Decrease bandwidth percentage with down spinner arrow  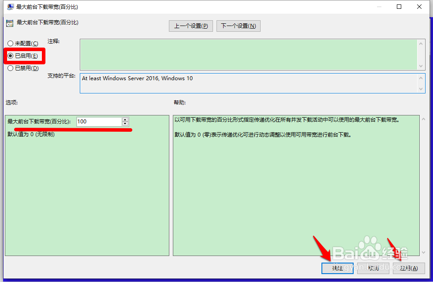click(125, 124)
